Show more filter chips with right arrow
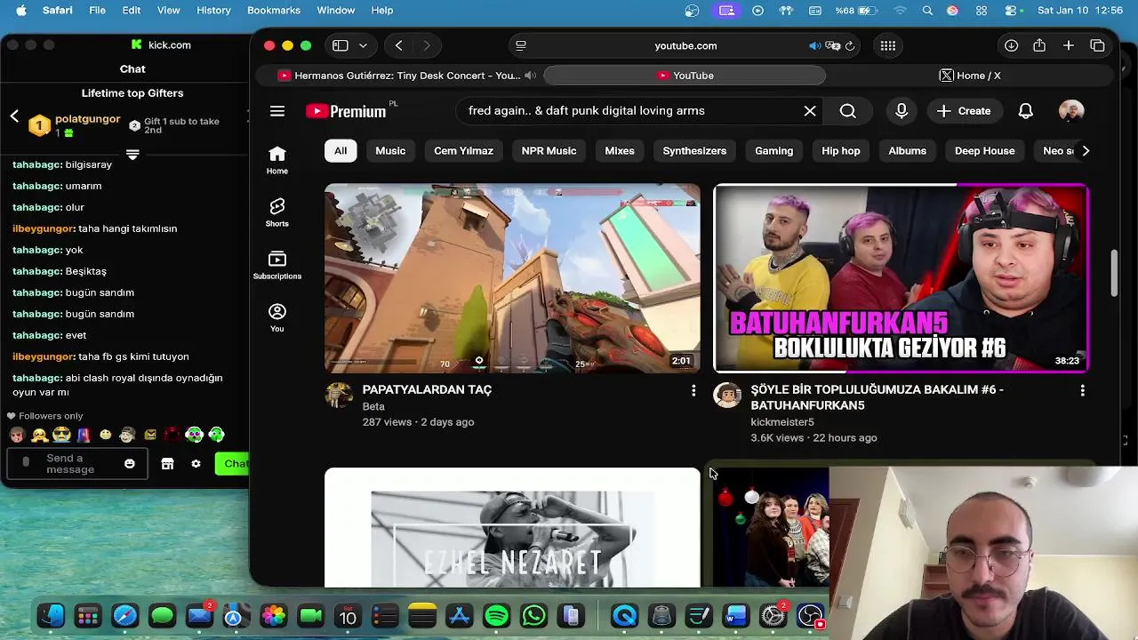The height and width of the screenshot is (640, 1138). pos(1086,151)
